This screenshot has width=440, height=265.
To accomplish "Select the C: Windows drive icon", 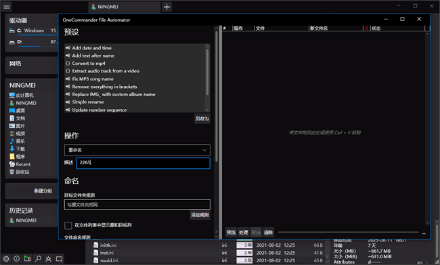I will click(x=12, y=30).
